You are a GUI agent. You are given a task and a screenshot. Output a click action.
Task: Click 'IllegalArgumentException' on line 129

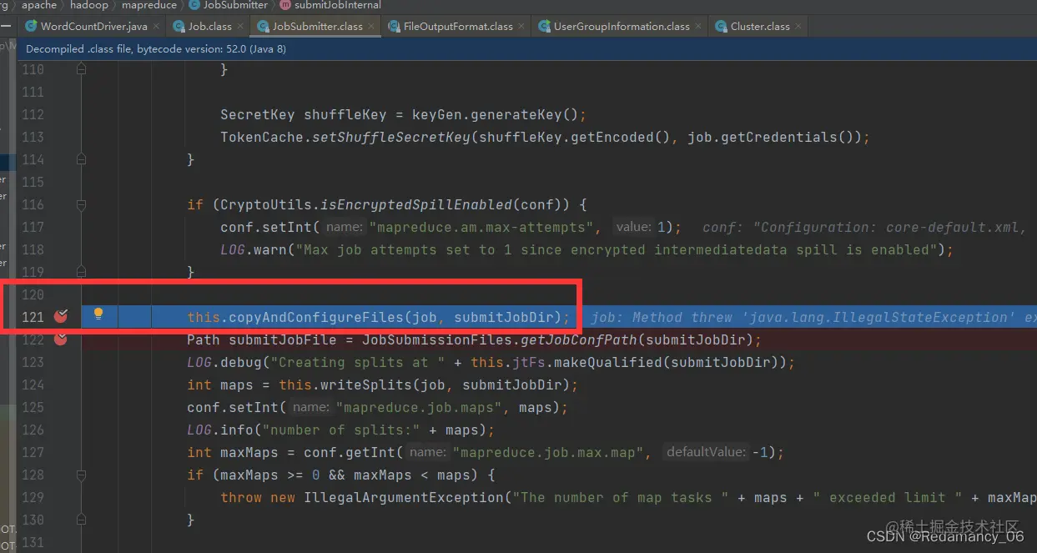click(404, 497)
